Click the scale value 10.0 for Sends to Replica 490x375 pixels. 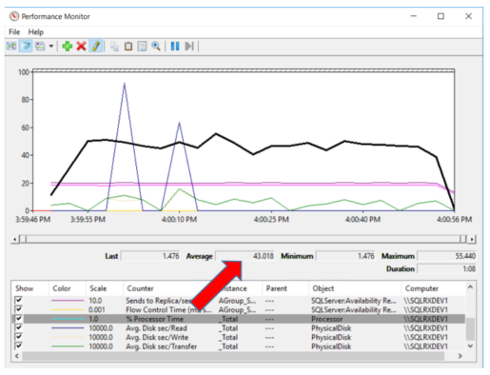tap(95, 301)
